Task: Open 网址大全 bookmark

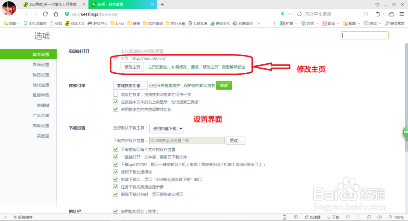Action: point(75,23)
